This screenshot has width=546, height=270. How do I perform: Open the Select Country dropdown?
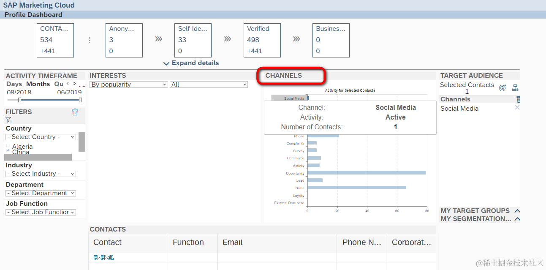click(41, 137)
